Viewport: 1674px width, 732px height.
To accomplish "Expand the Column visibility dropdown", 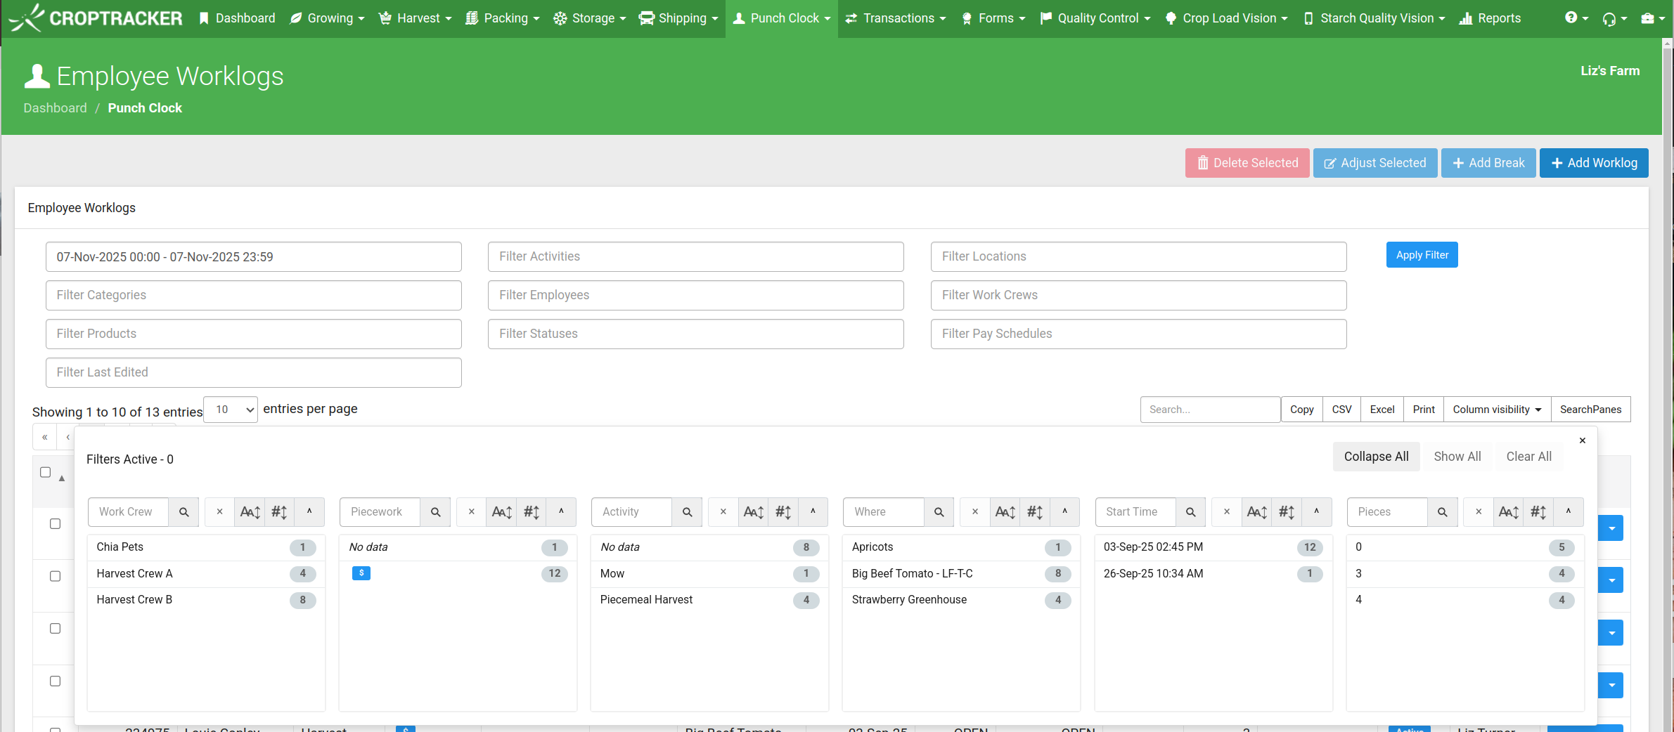I will [x=1496, y=410].
